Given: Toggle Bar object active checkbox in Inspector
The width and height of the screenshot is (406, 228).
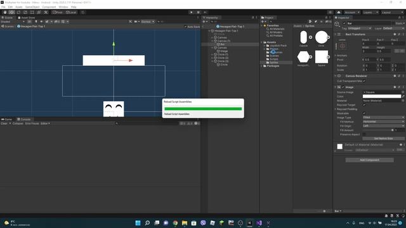Looking at the screenshot, I should click(344, 23).
